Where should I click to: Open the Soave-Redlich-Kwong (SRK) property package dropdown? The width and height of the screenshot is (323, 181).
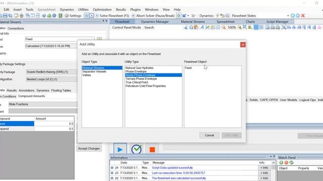pos(51,72)
